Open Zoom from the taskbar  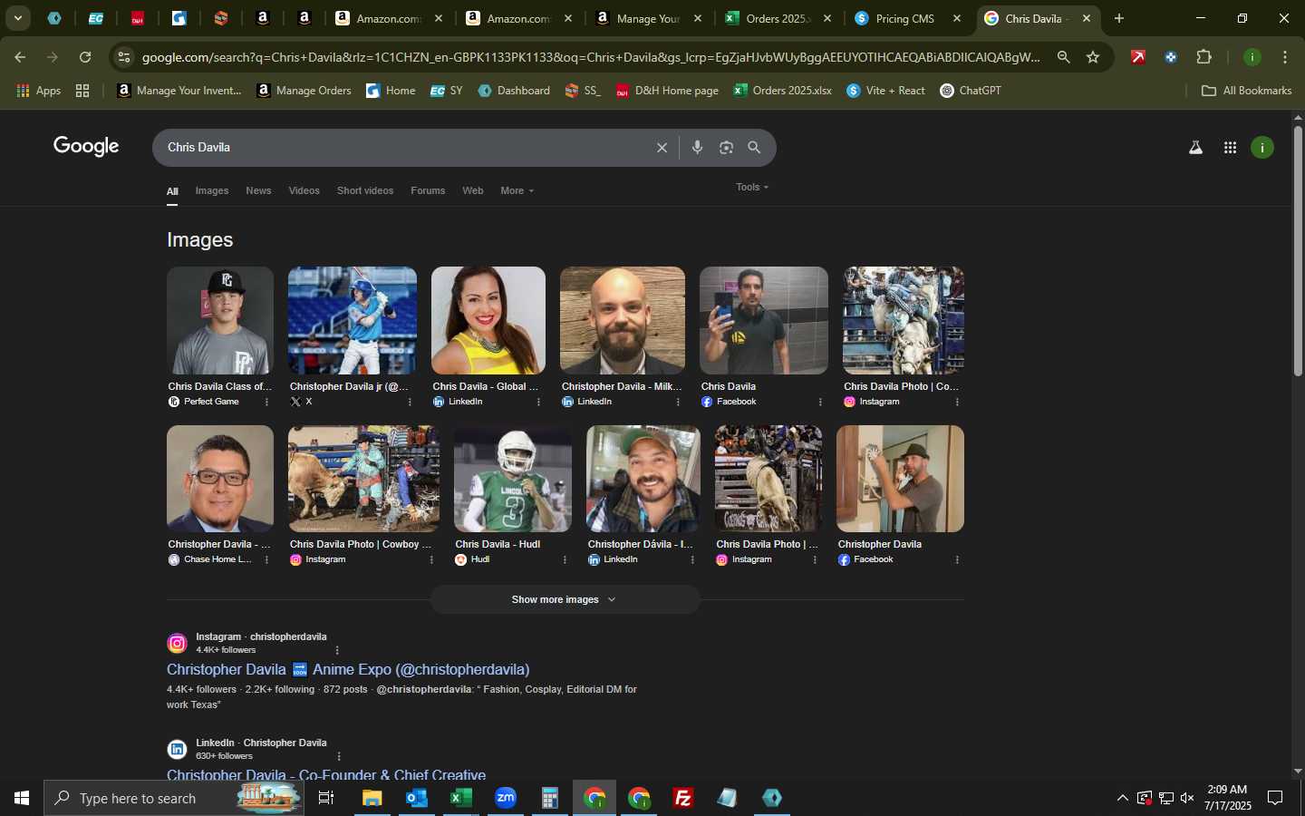[x=506, y=798]
